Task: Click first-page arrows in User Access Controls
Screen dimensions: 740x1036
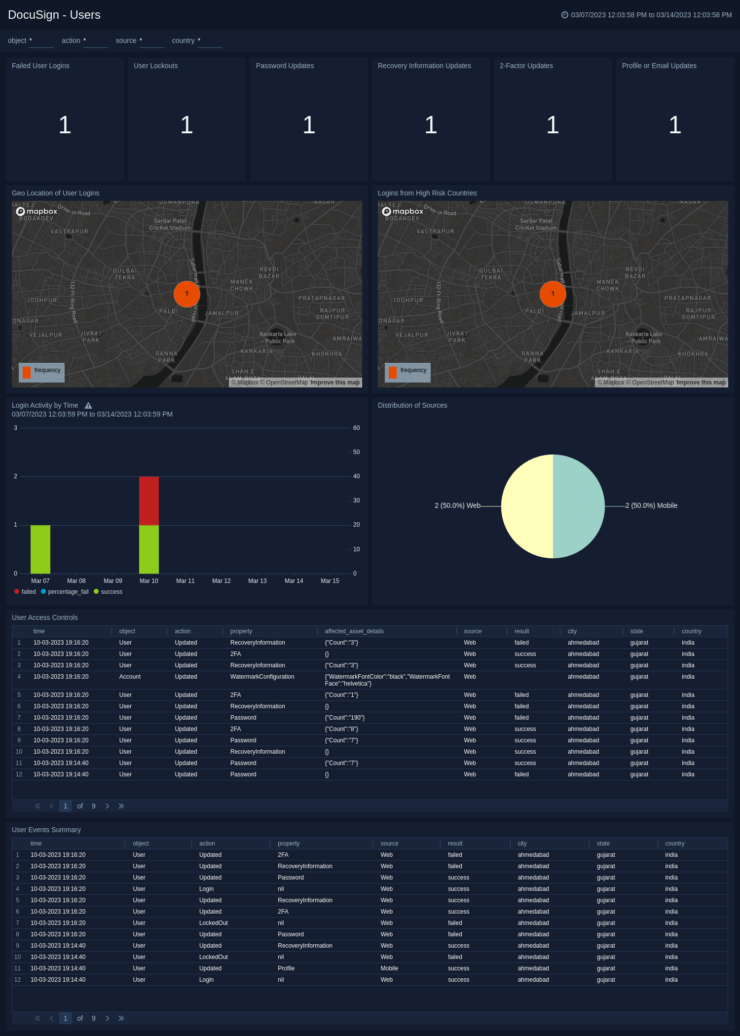Action: pos(37,806)
